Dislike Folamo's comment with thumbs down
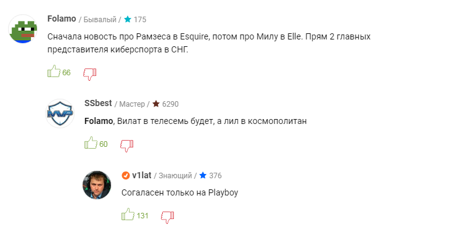The height and width of the screenshot is (235, 457). 90,75
